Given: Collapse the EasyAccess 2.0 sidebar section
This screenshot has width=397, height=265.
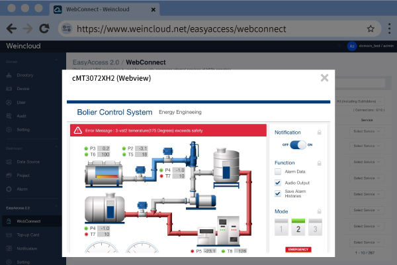Looking at the screenshot, I should pos(56,207).
